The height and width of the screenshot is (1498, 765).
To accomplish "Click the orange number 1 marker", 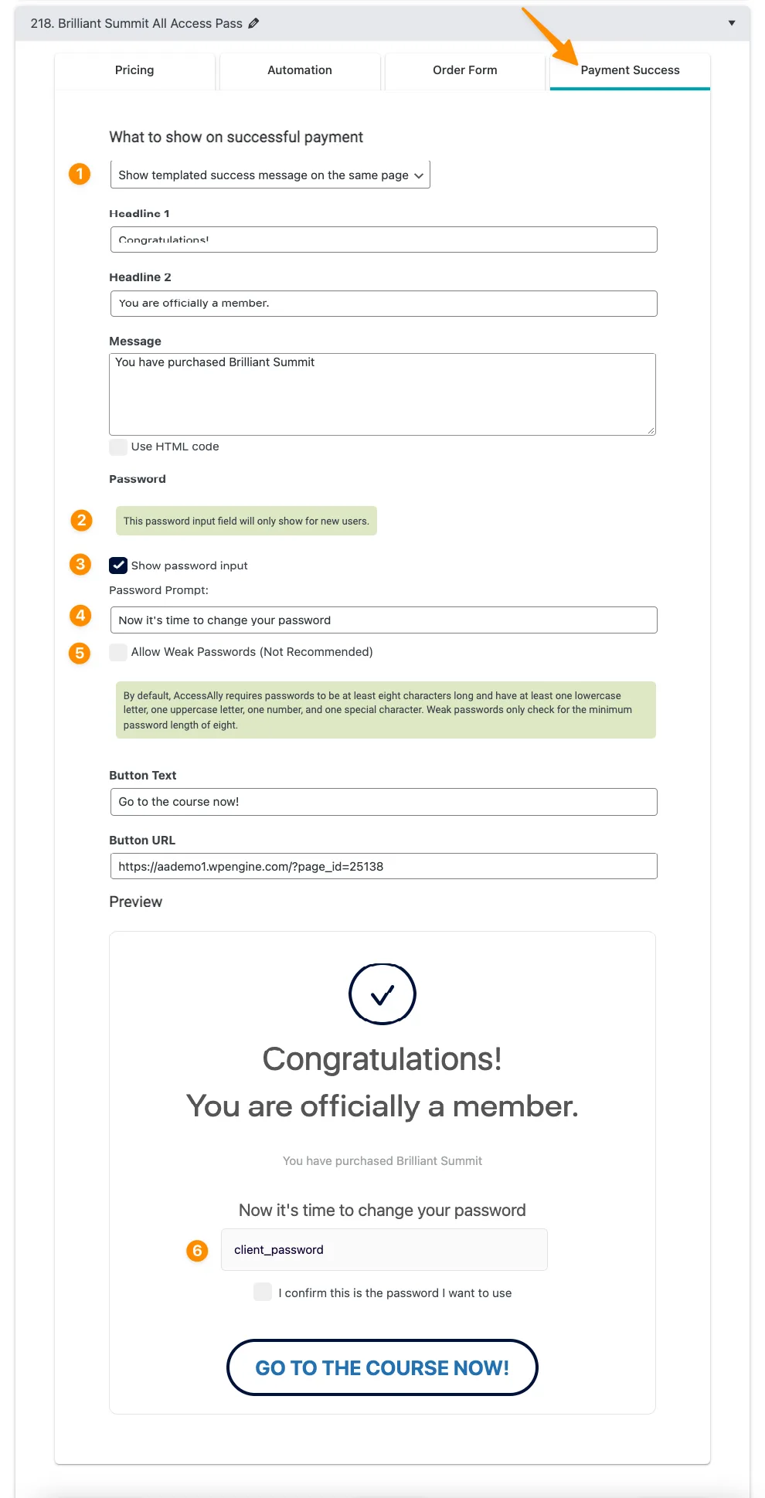I will coord(80,174).
